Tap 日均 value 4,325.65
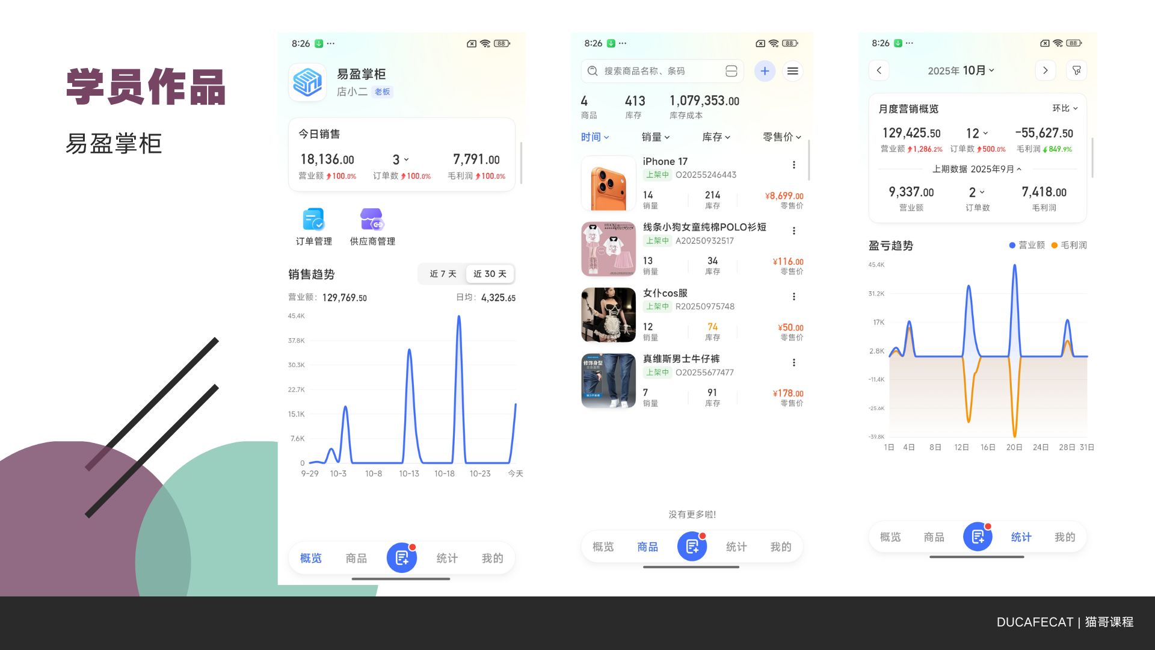The image size is (1155, 650). (498, 298)
